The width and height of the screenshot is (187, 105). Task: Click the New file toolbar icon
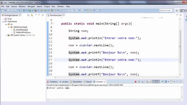coord(3,10)
